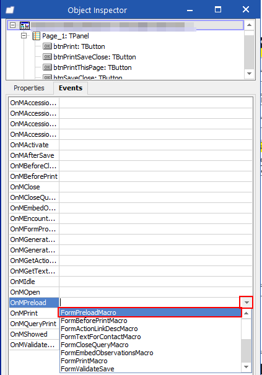262x375 pixels.
Task: Click the root form icon in tree
Action: (x=25, y=25)
